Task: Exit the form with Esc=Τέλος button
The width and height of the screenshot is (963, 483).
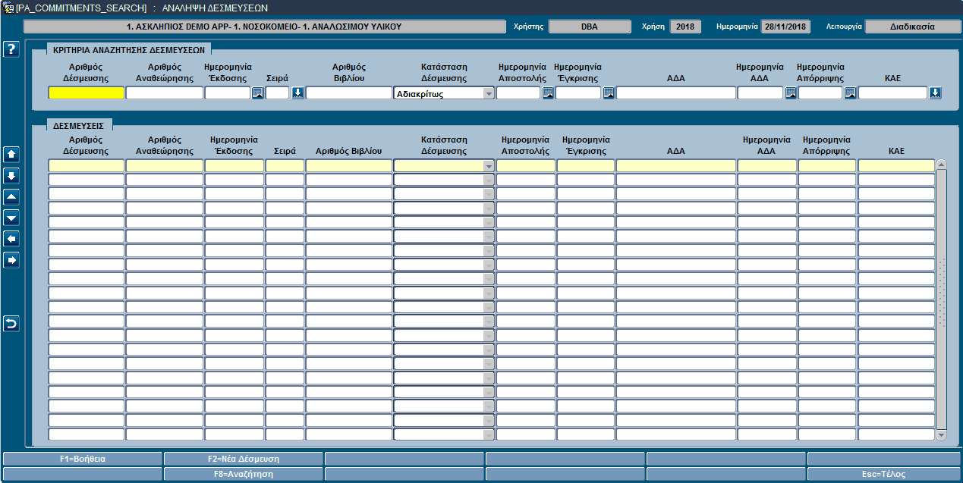Action: tap(883, 474)
